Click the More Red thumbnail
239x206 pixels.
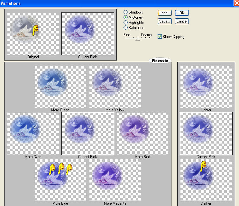(x=142, y=134)
